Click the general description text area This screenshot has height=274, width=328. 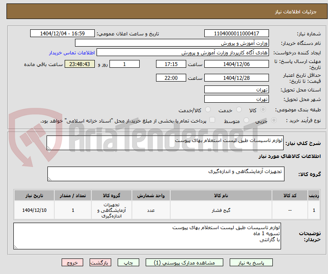pyautogui.click(x=165, y=143)
